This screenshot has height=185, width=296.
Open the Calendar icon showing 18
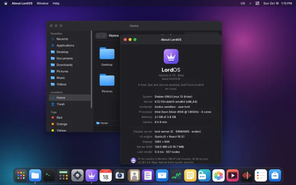[106, 176]
